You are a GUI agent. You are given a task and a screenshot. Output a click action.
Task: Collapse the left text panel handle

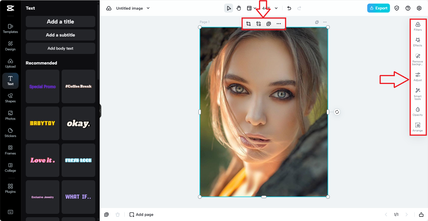100,111
